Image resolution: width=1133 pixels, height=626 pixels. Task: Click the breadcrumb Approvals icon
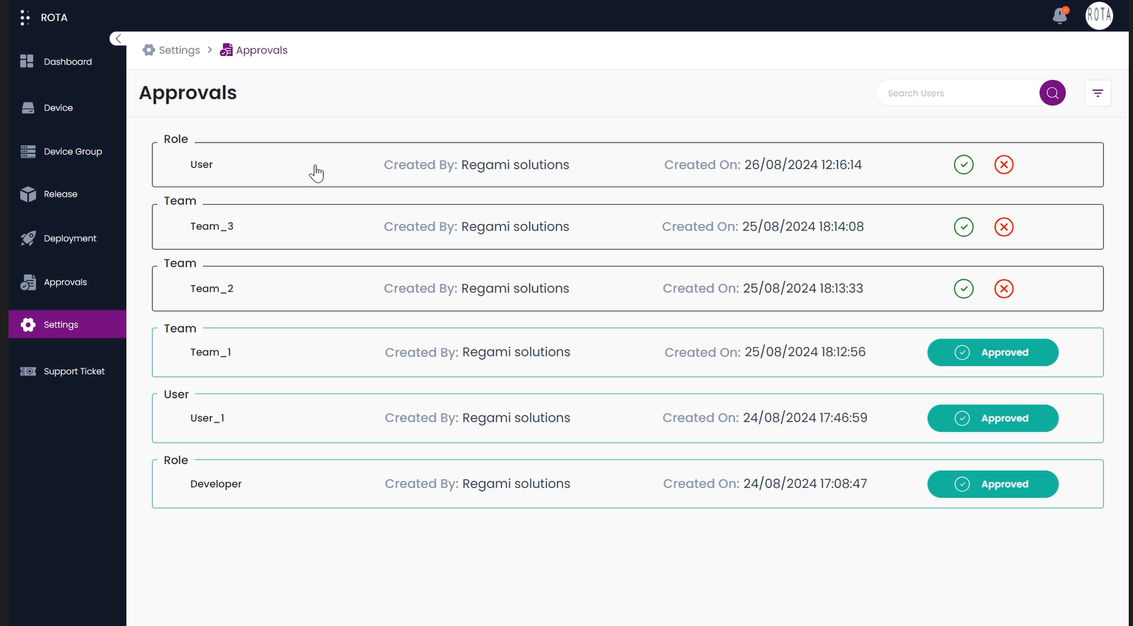[x=226, y=50]
